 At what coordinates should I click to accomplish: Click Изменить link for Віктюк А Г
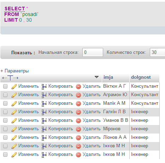click(x=29, y=86)
